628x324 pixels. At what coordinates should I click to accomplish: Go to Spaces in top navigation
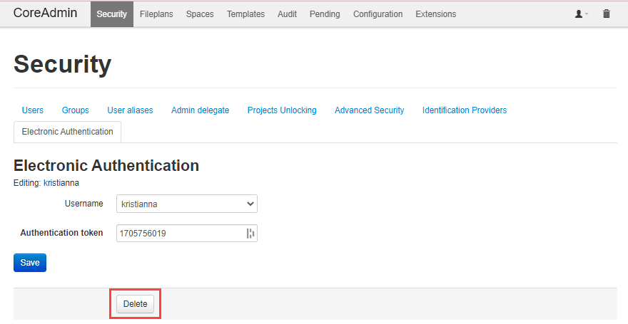coord(200,14)
